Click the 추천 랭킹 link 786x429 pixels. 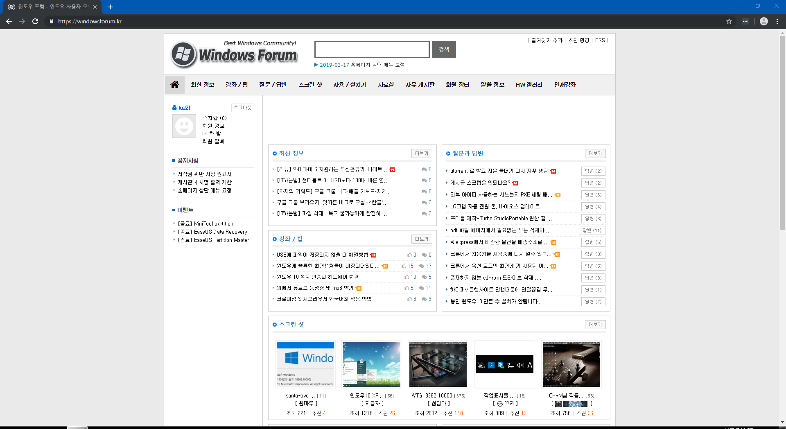click(x=578, y=40)
